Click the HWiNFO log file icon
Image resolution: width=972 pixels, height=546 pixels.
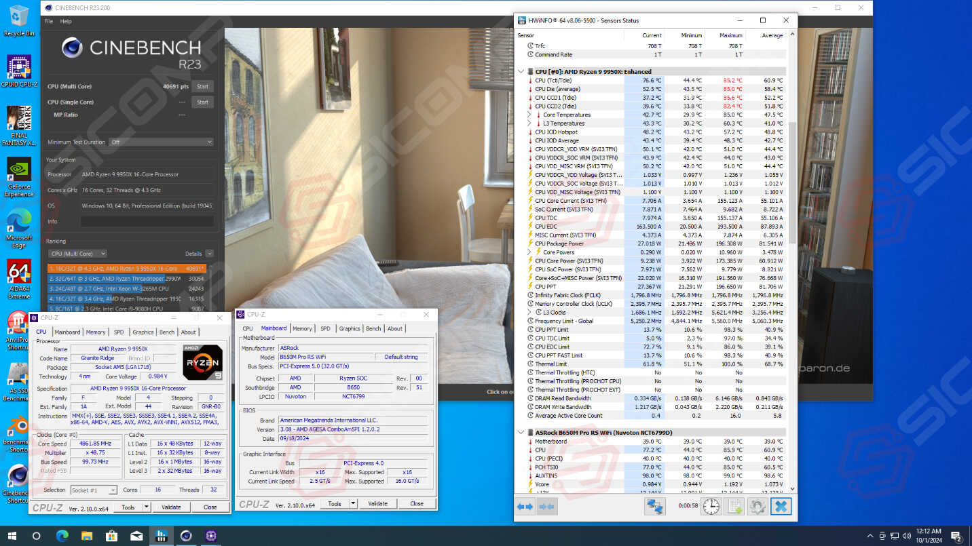tap(734, 506)
